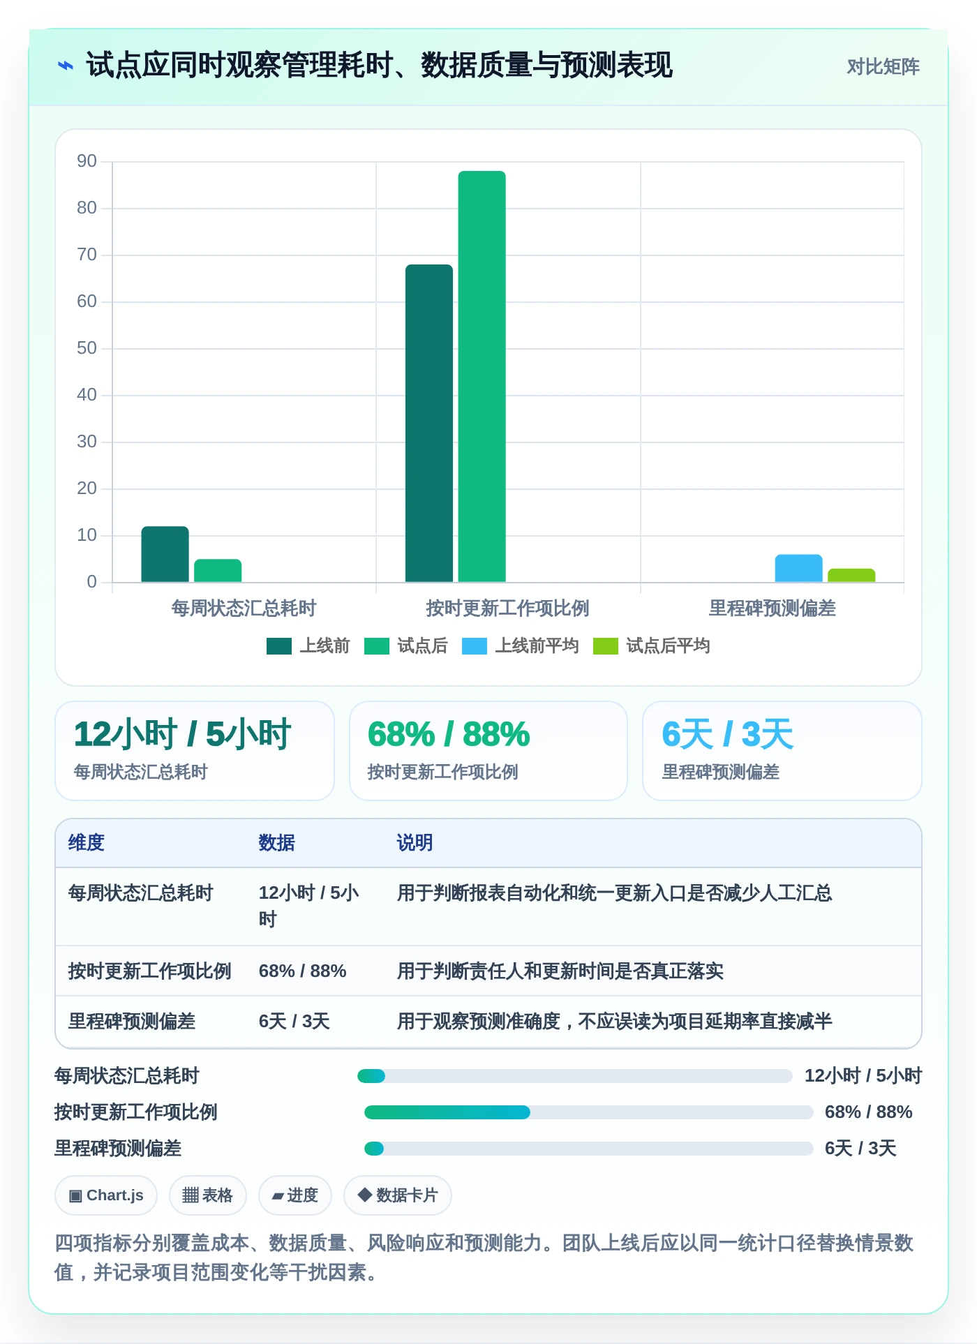This screenshot has height=1344, width=977.
Task: Click the lime 试点后平均 bar in chart
Action: [851, 576]
